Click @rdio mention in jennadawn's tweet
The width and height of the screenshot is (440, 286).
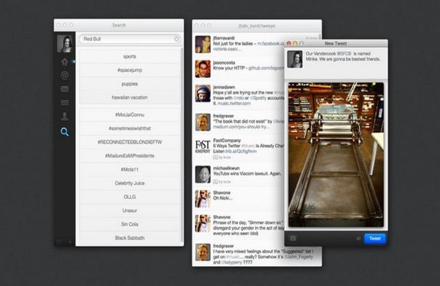coord(239,98)
